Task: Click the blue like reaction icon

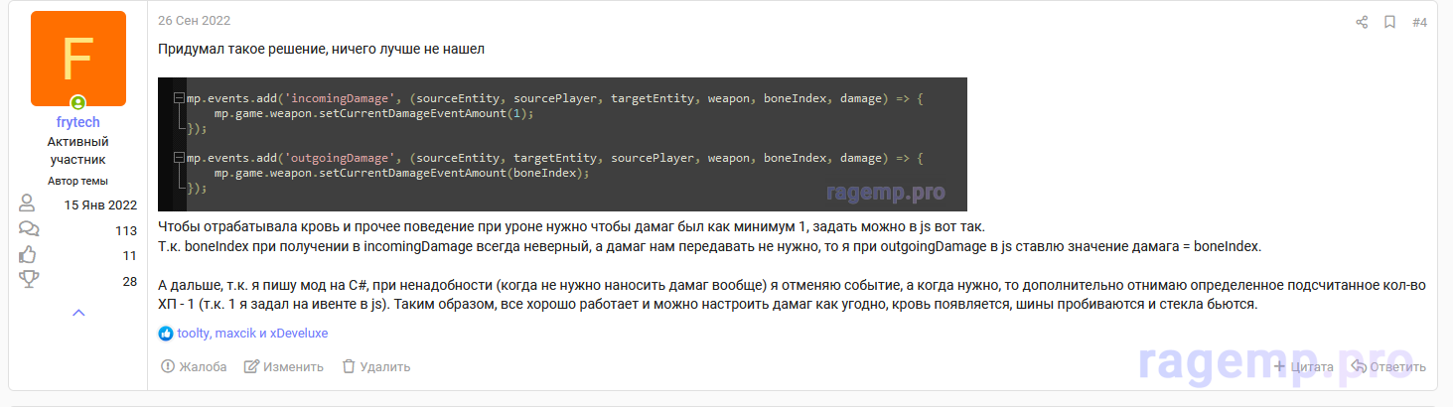Action: tap(166, 334)
